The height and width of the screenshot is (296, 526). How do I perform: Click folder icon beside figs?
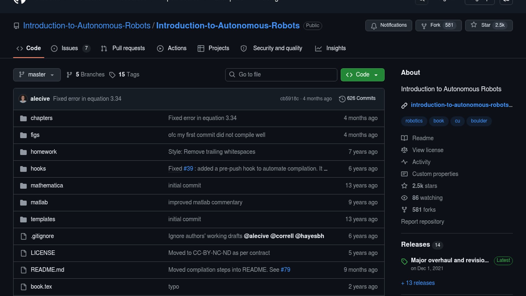coord(24,135)
